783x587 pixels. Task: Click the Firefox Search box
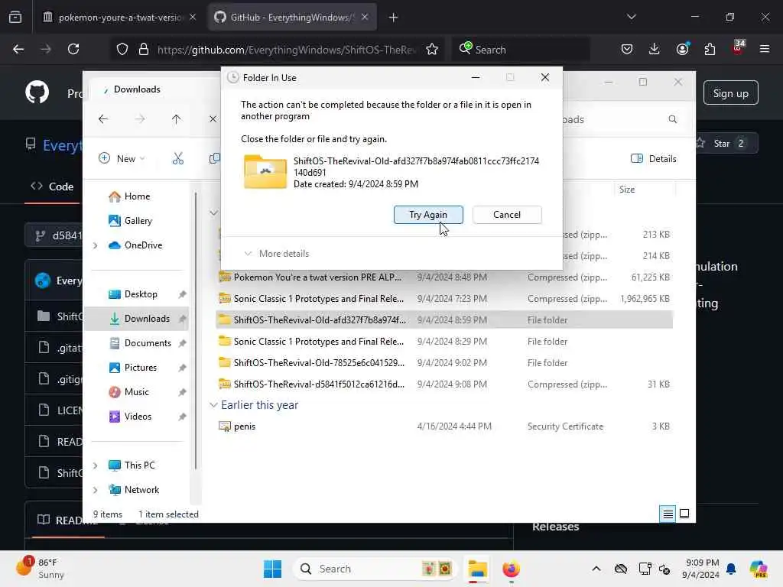521,50
